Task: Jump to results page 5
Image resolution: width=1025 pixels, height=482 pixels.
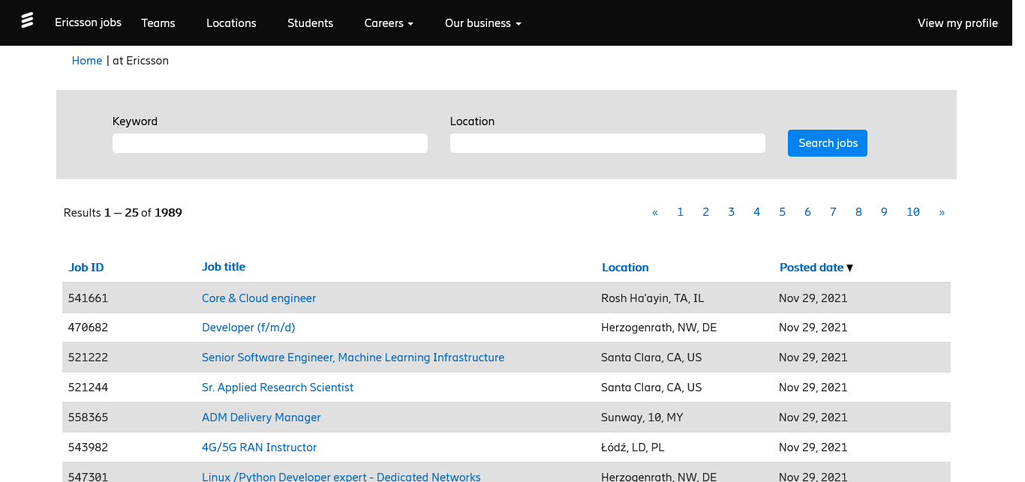Action: click(782, 212)
